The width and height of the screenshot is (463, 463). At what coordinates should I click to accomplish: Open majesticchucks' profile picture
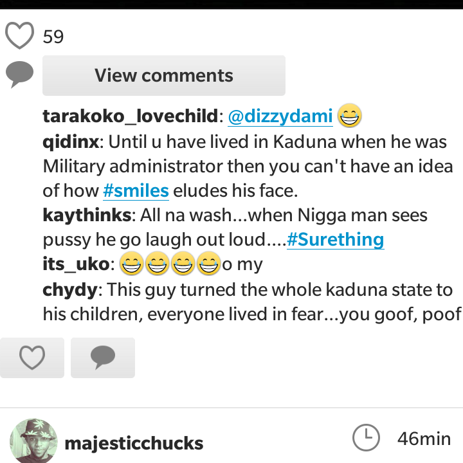click(33, 442)
